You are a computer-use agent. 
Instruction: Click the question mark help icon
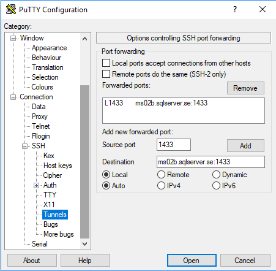235,9
